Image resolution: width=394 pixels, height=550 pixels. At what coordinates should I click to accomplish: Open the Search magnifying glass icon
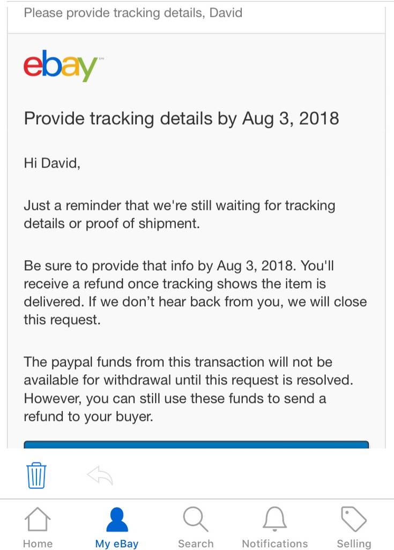(x=196, y=519)
